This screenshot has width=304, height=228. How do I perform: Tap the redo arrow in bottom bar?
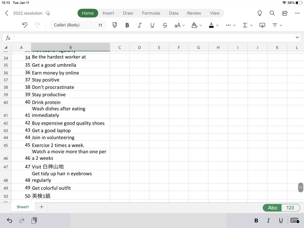click(22, 221)
